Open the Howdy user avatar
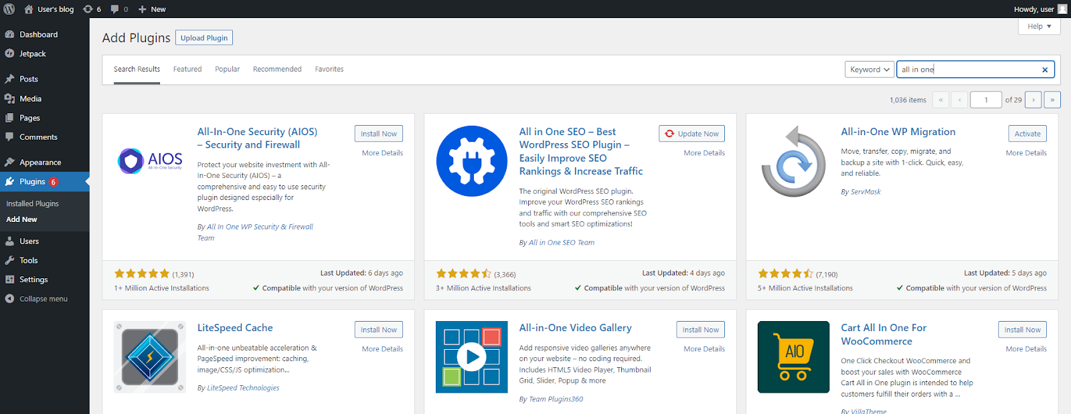 pos(1062,9)
